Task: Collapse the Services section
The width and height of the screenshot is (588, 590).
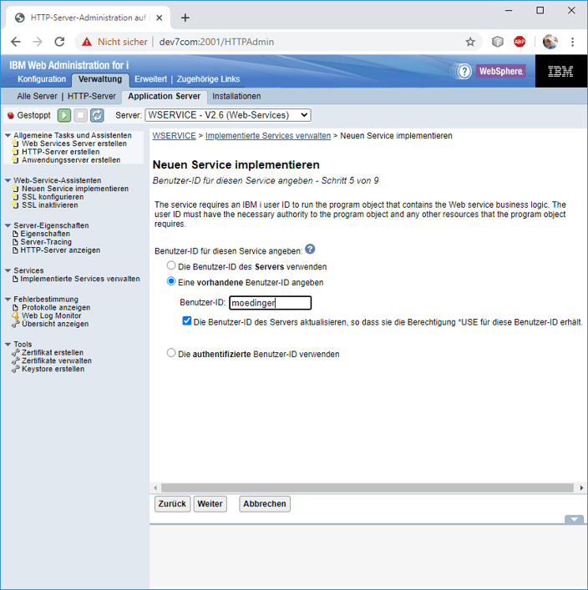Action: click(8, 270)
